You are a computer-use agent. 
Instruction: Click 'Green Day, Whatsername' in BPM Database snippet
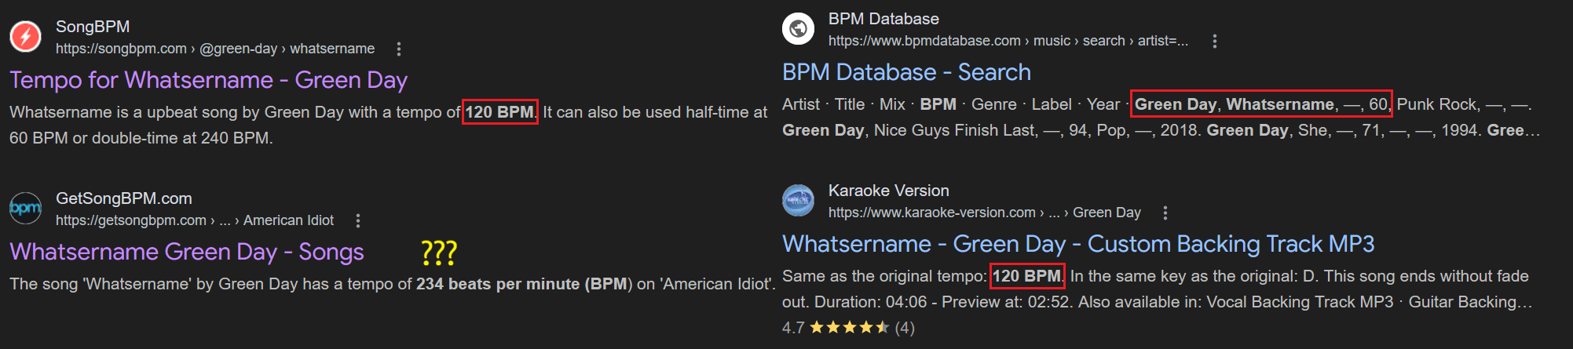[x=1234, y=104]
